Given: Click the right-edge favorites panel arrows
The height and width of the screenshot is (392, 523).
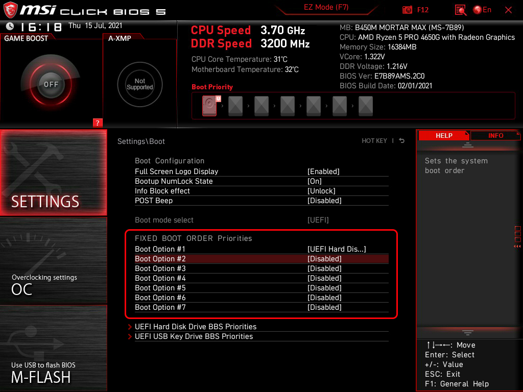Looking at the screenshot, I should (x=517, y=247).
